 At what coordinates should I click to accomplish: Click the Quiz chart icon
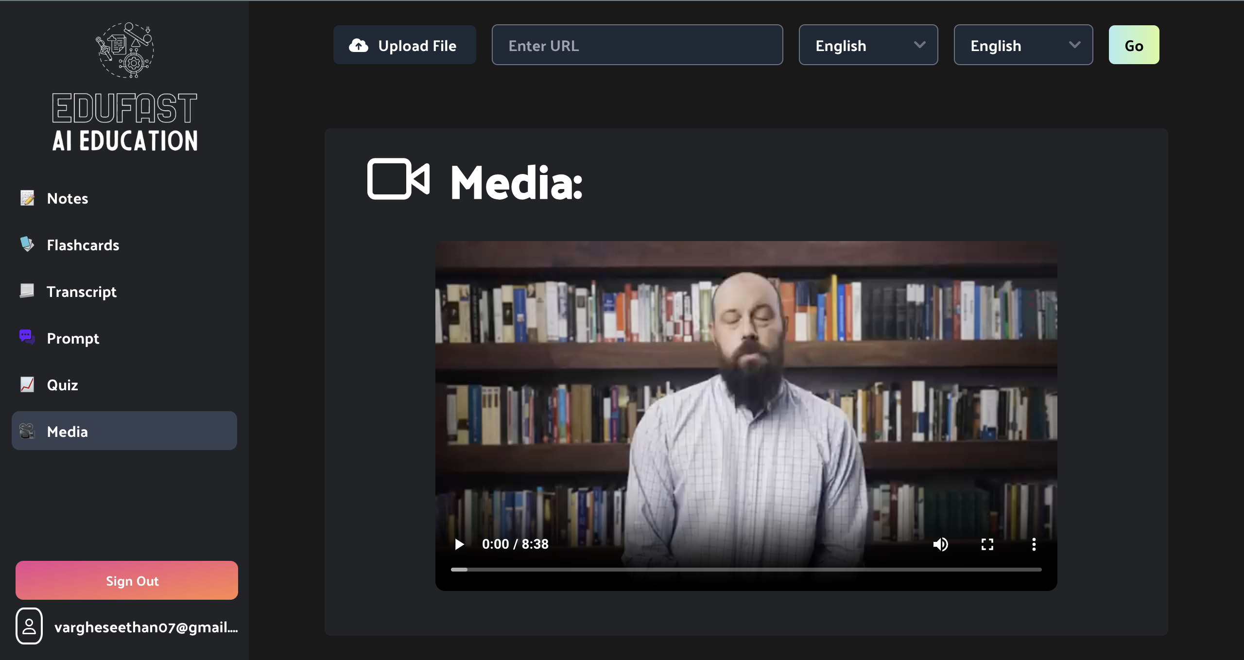tap(27, 384)
